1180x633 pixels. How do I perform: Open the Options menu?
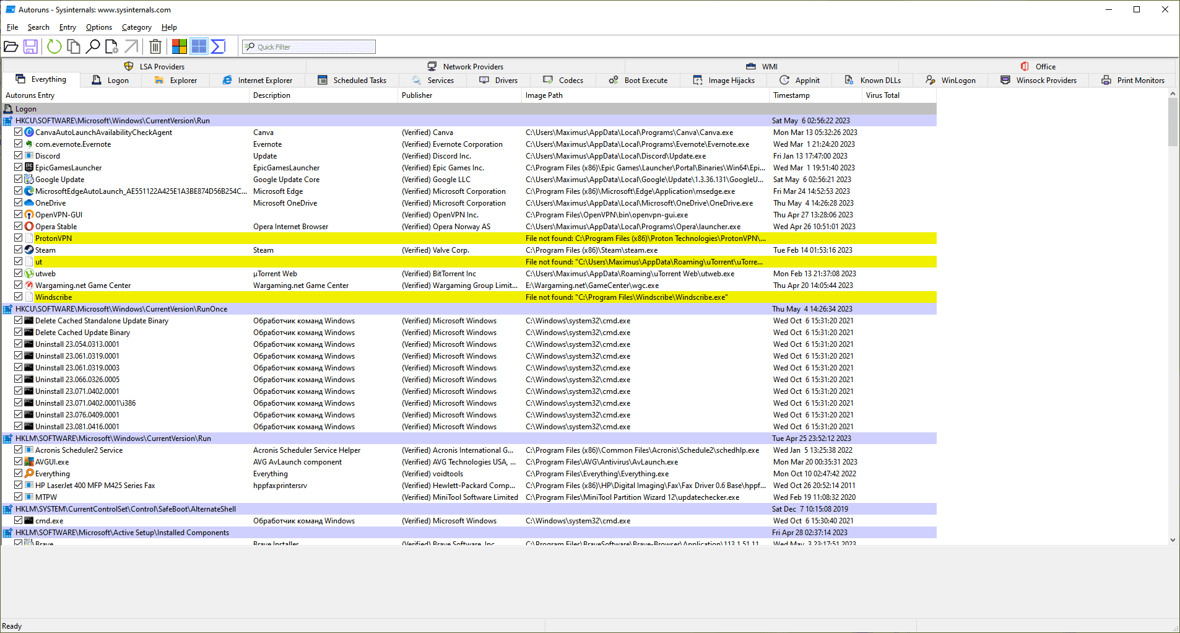pyautogui.click(x=98, y=27)
